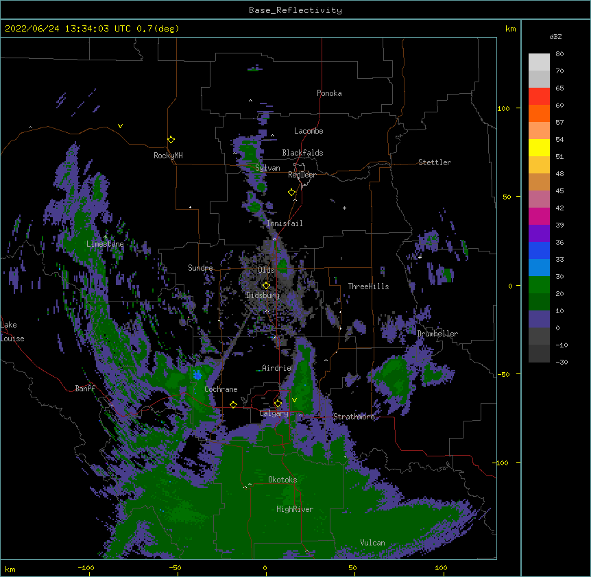Click the Strathmore town label

[354, 417]
